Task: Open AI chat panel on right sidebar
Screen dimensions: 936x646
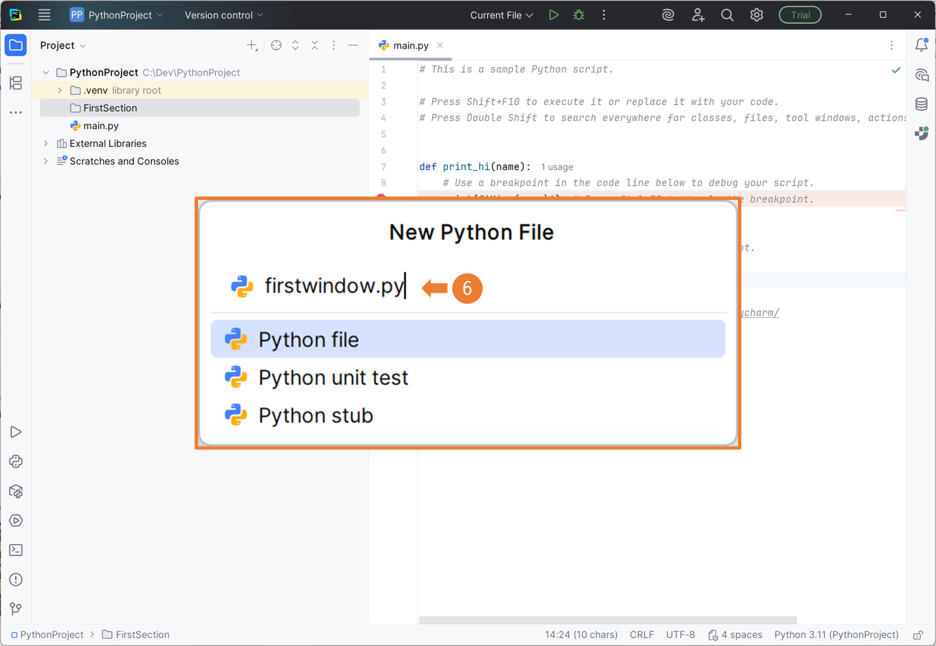Action: (922, 75)
